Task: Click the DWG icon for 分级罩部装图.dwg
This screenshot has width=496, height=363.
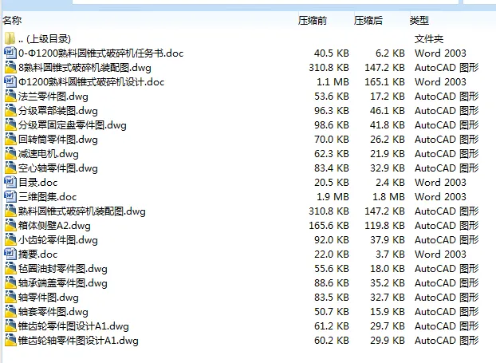Action: pos(10,110)
